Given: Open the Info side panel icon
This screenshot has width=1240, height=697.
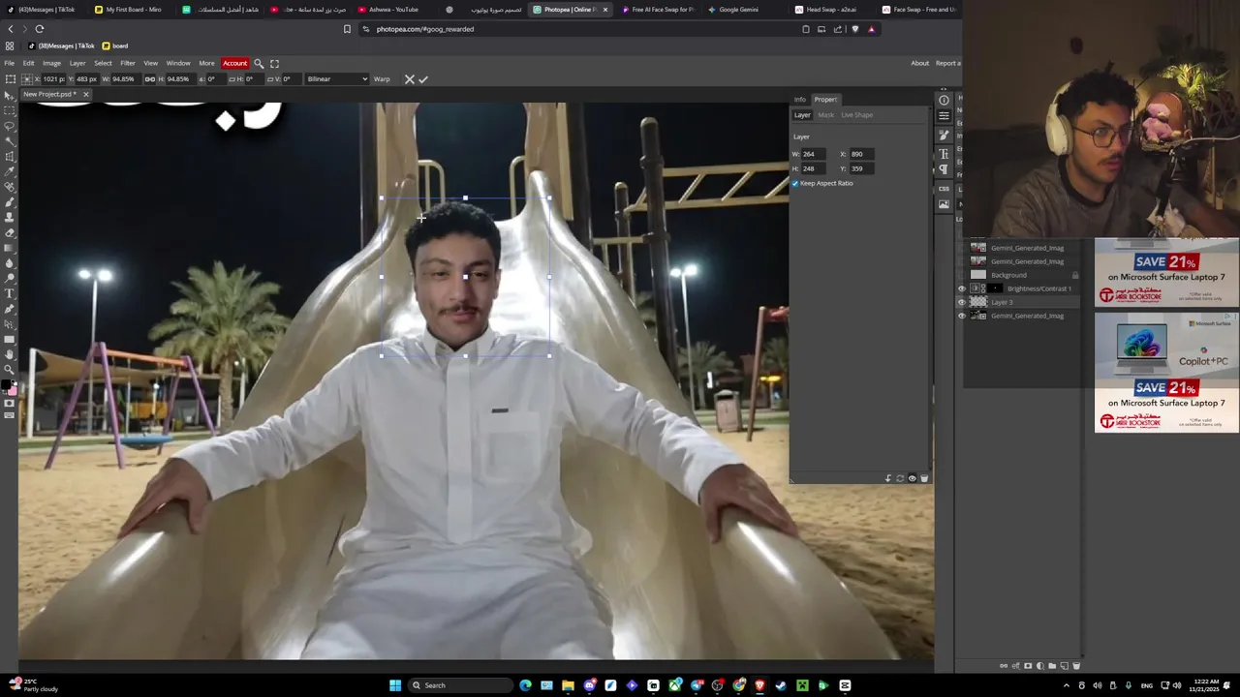Looking at the screenshot, I should pos(944,100).
